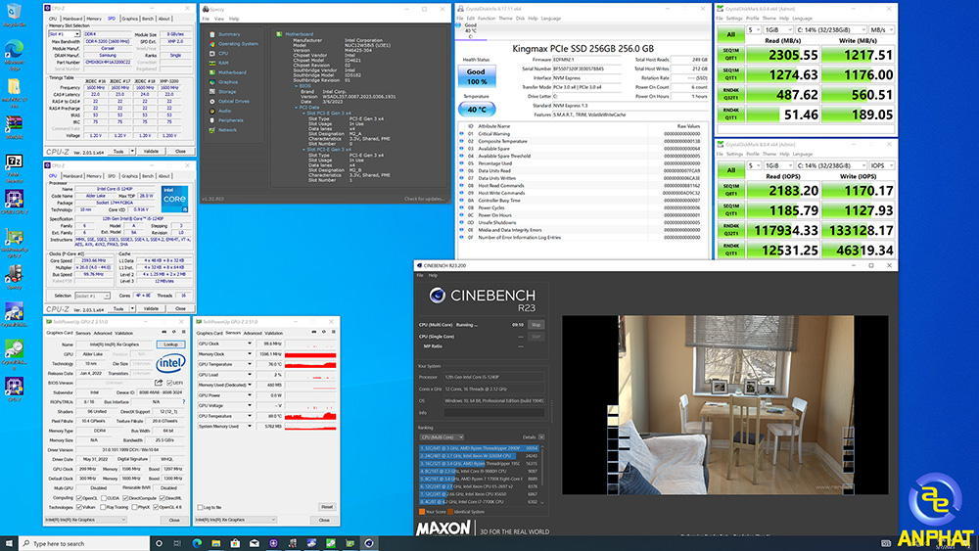
Task: Click Check for updates link in Speccy
Action: (x=424, y=199)
